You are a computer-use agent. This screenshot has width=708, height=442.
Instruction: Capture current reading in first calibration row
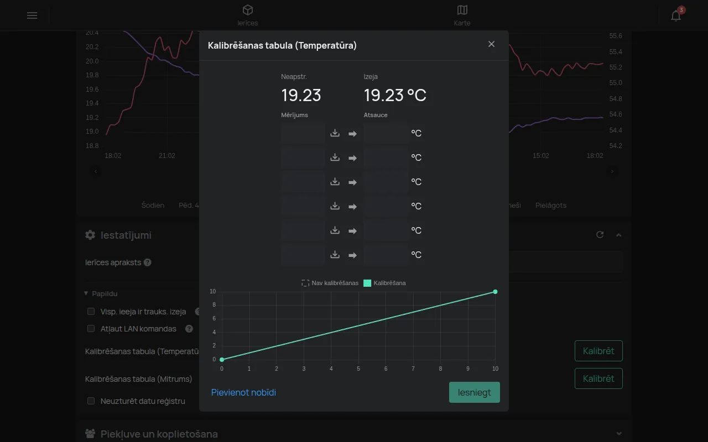pos(335,133)
